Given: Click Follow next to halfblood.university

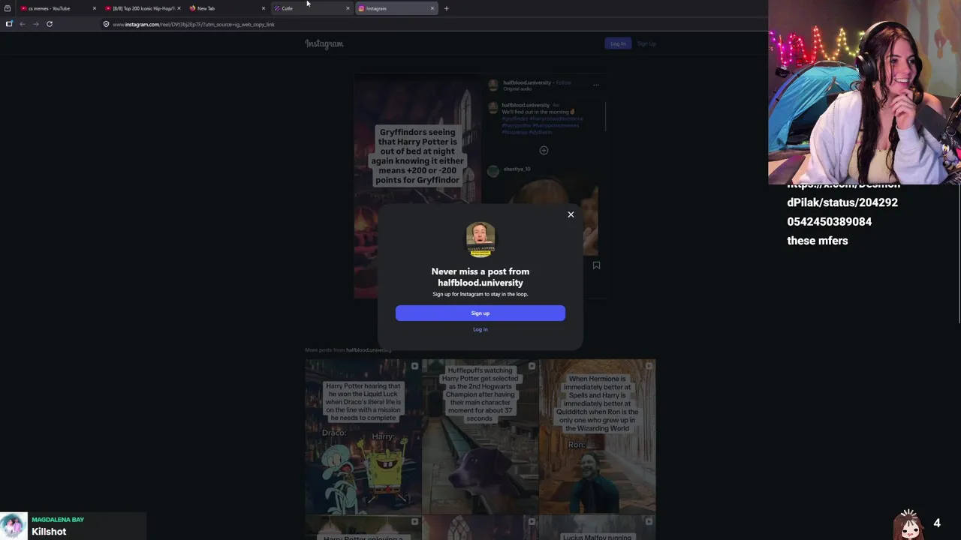Looking at the screenshot, I should [x=563, y=82].
